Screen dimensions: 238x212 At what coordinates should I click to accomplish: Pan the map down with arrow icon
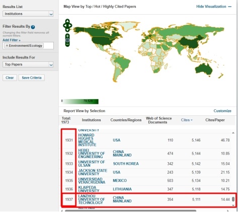coord(67,30)
